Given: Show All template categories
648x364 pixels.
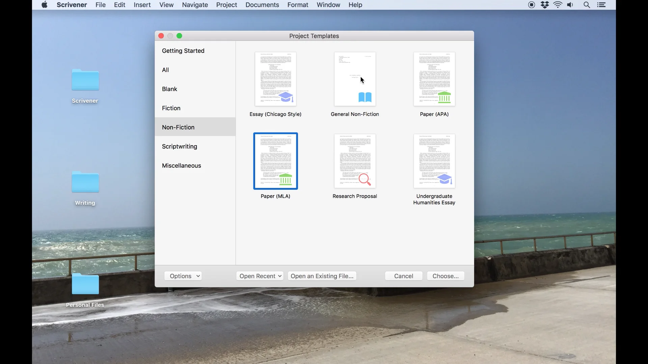Looking at the screenshot, I should tap(195, 70).
